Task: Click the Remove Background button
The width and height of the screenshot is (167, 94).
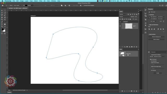Action: click(156, 37)
